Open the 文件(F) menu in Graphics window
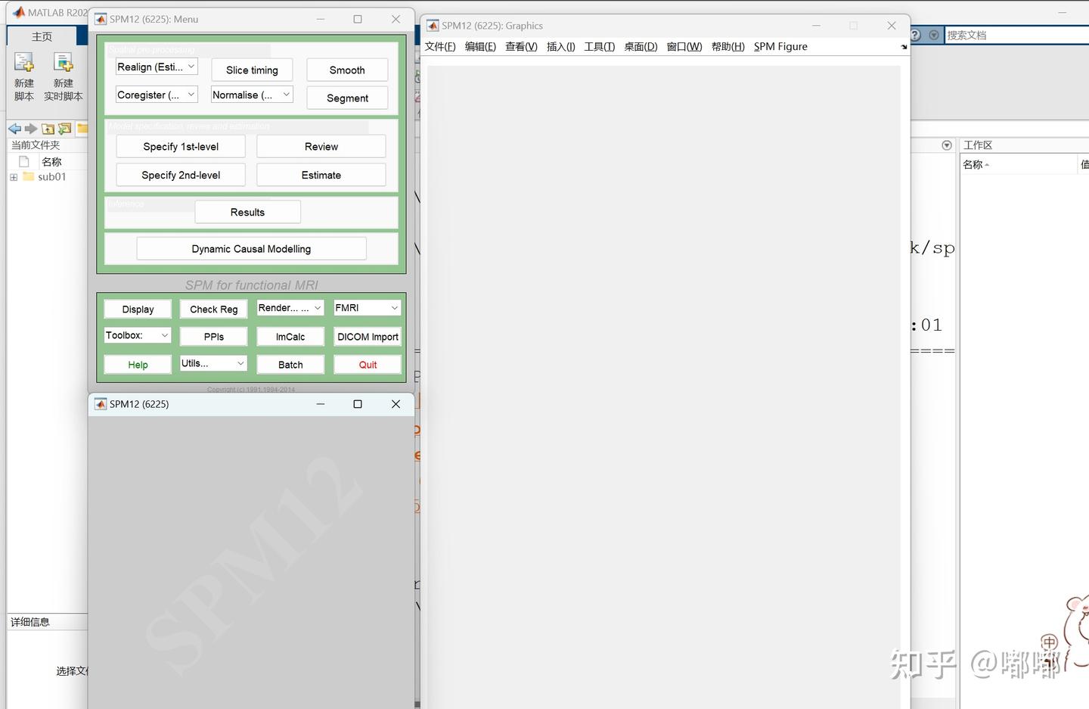Viewport: 1089px width, 709px height. point(440,47)
